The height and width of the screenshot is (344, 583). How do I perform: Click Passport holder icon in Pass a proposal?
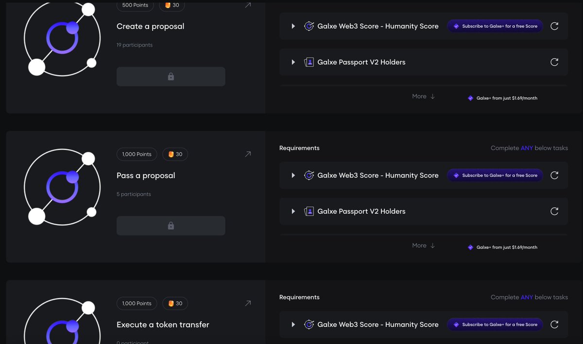pos(309,211)
